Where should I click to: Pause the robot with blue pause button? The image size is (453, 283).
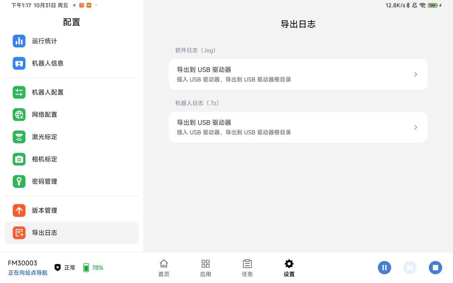pos(384,268)
